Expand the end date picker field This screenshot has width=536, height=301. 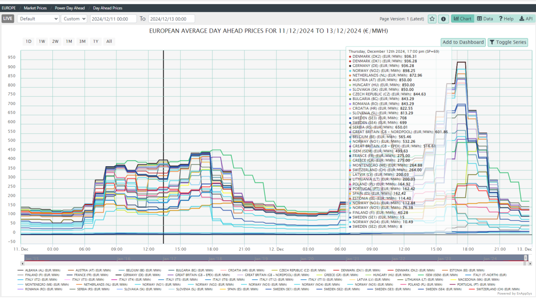click(x=171, y=19)
